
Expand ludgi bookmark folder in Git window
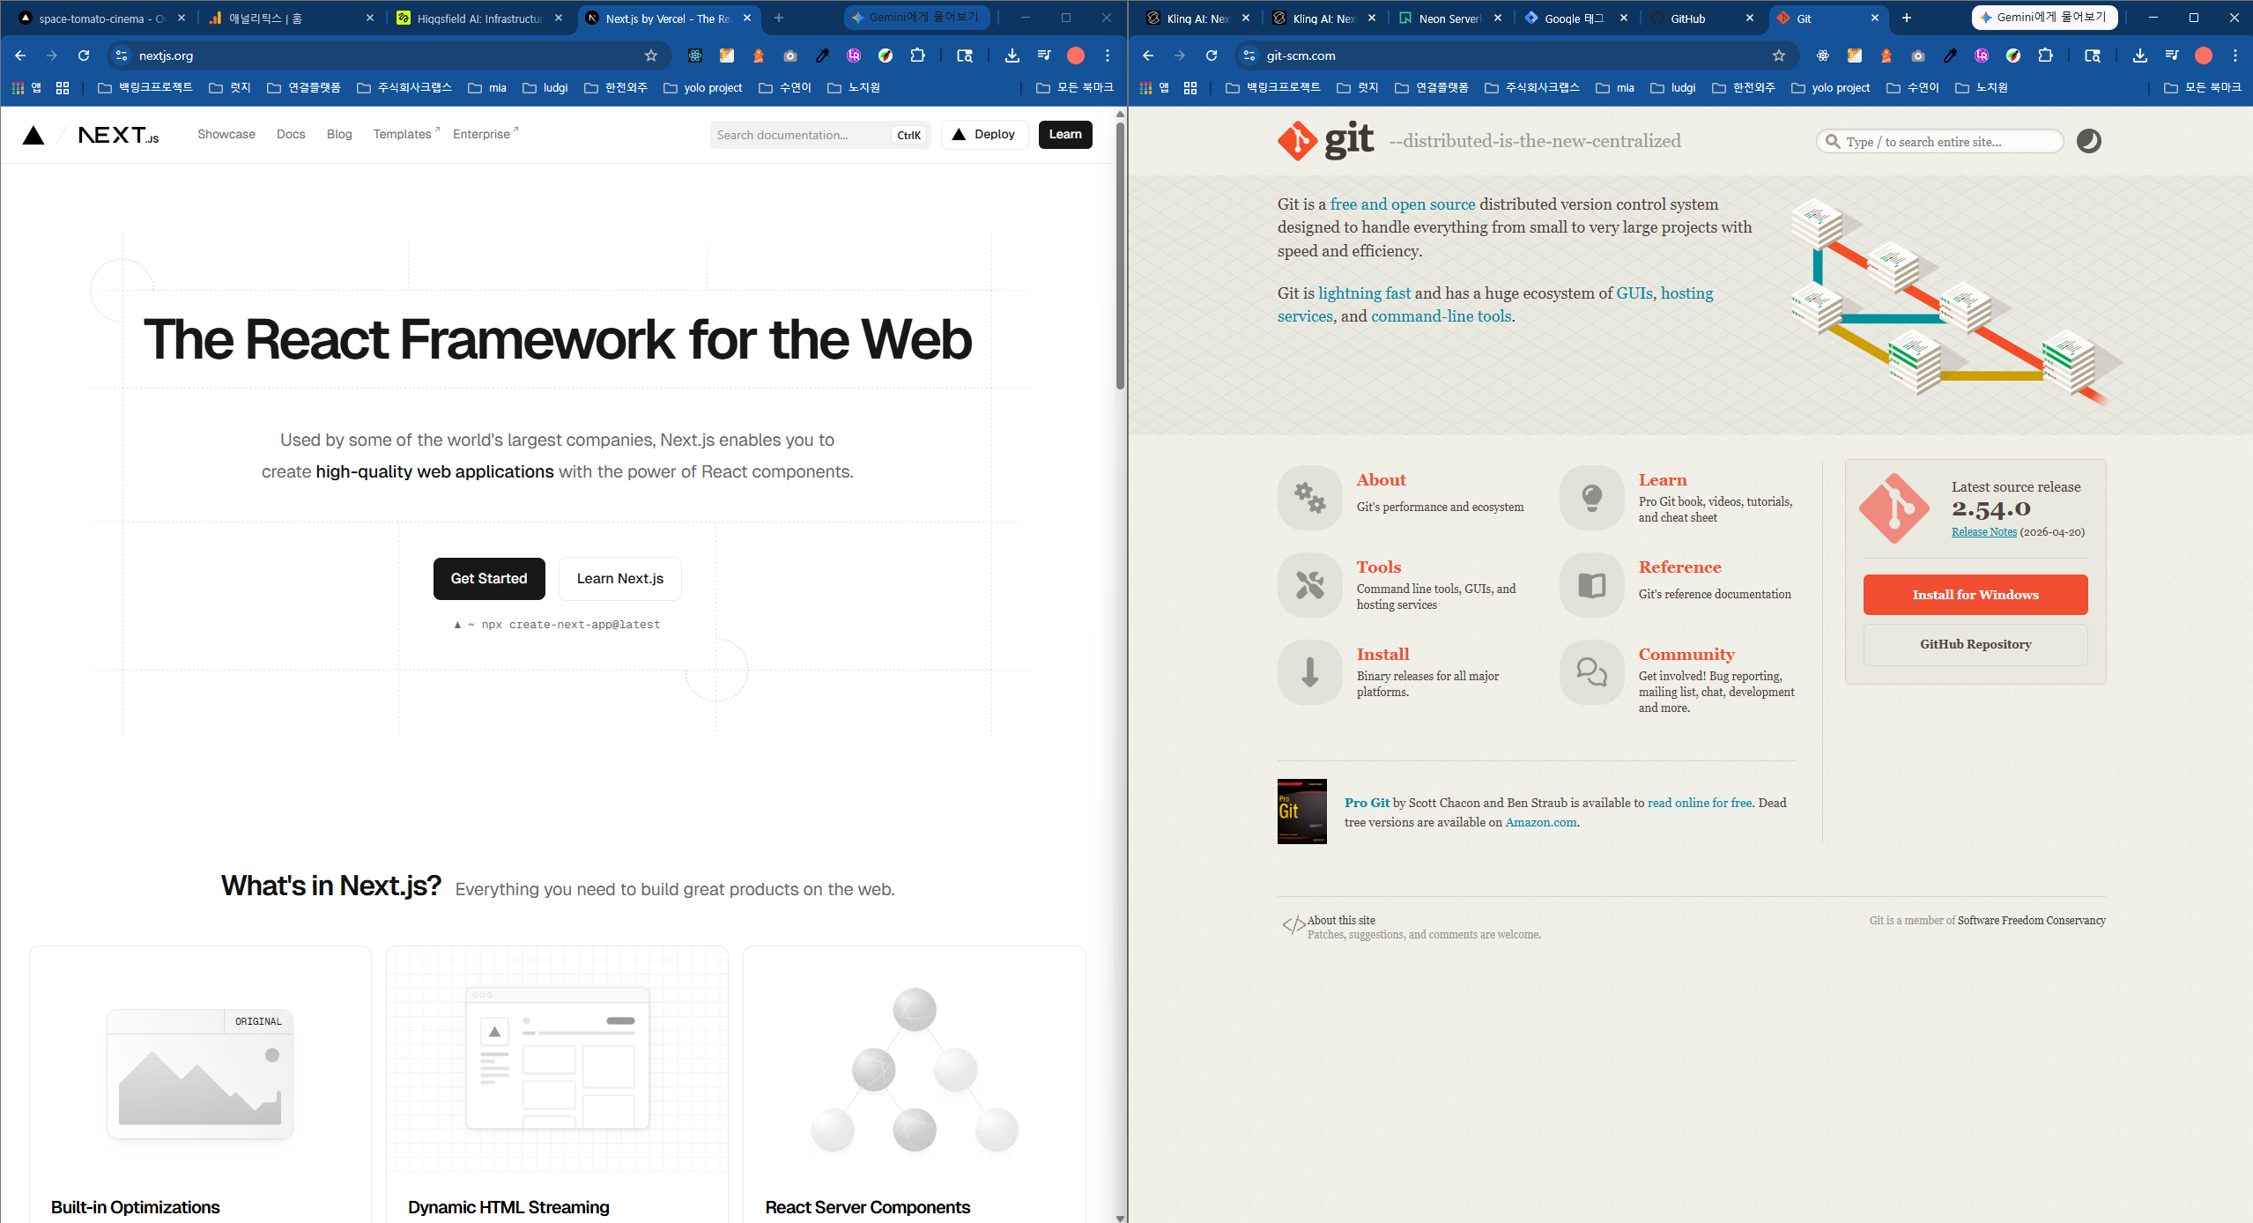click(x=1673, y=88)
